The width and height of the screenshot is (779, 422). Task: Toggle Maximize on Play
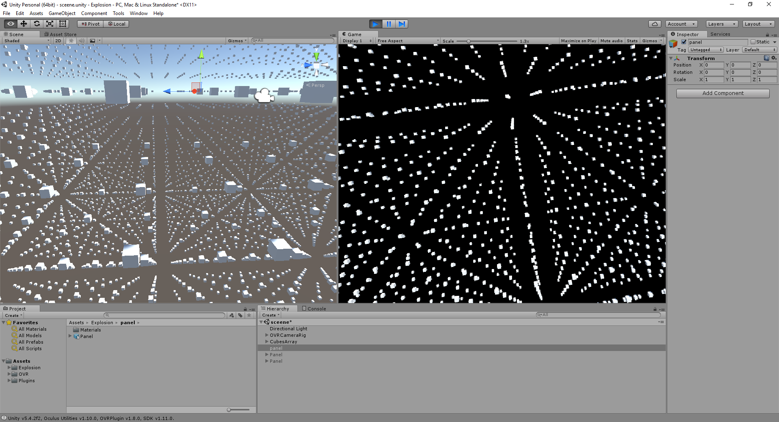coord(579,41)
